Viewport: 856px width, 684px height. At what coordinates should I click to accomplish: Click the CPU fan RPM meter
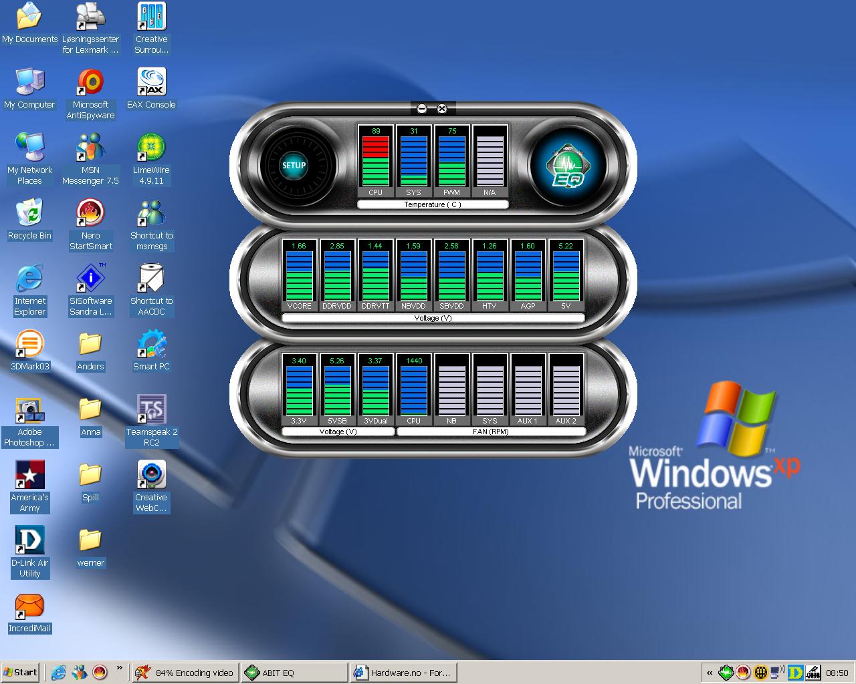click(414, 390)
